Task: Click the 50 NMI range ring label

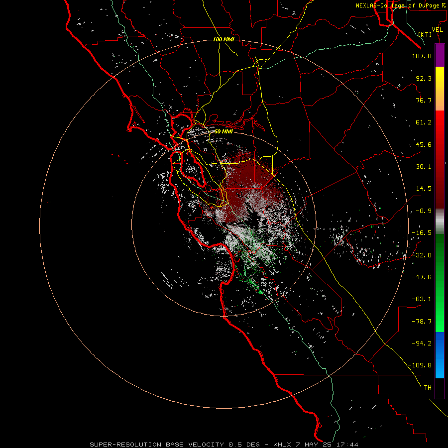Action: tap(224, 131)
